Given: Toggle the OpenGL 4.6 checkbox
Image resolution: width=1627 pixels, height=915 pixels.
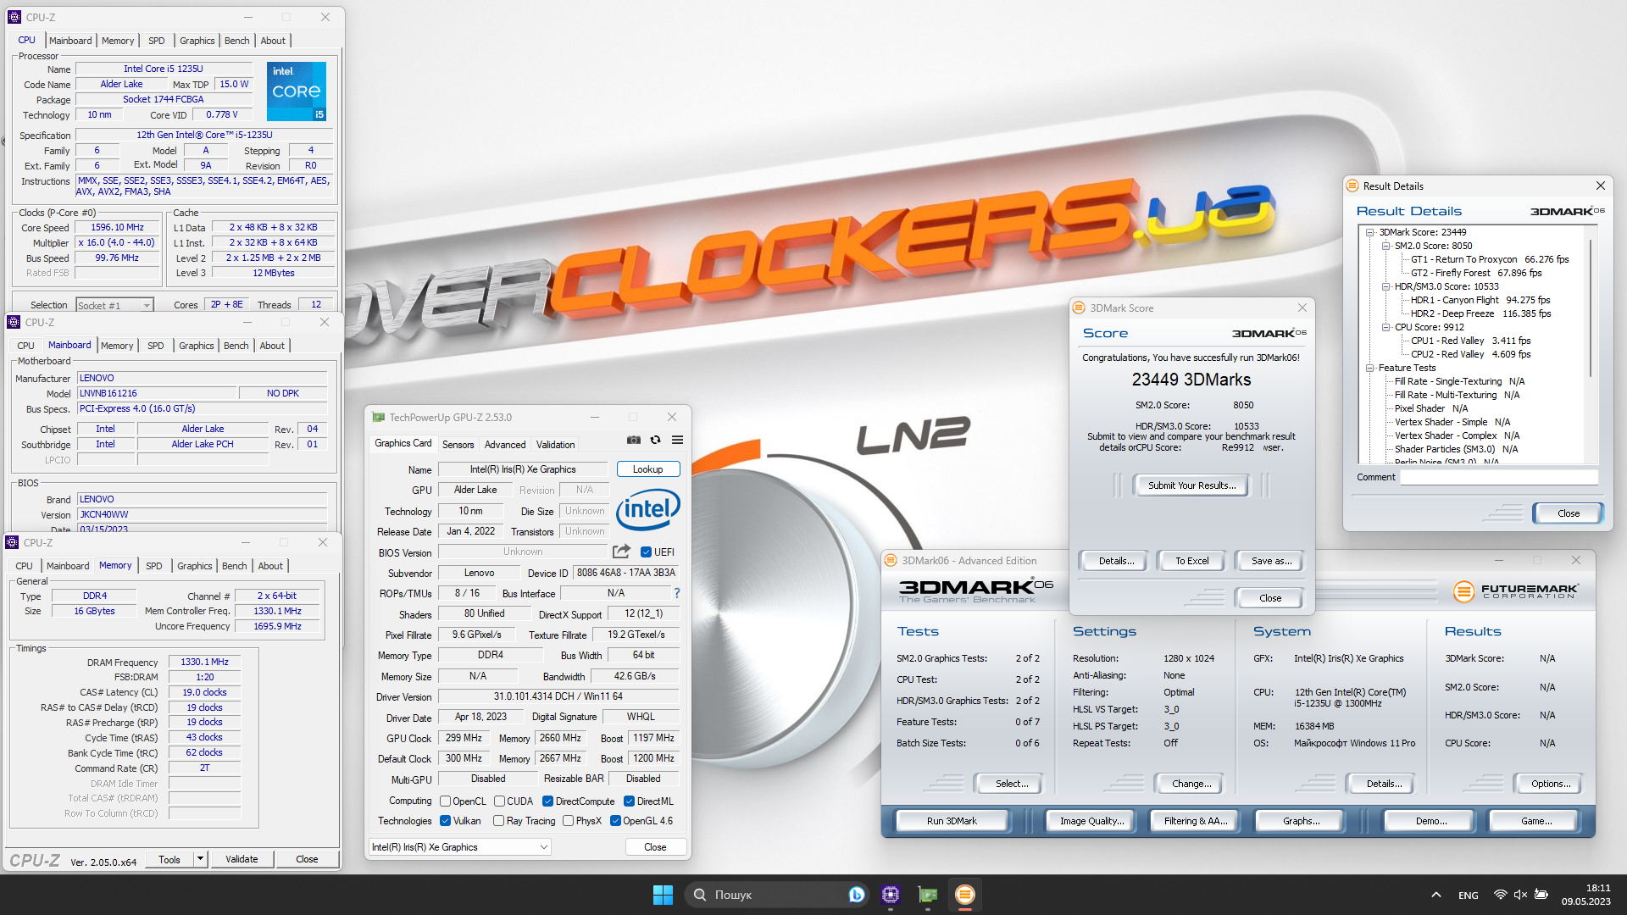Looking at the screenshot, I should tap(615, 820).
